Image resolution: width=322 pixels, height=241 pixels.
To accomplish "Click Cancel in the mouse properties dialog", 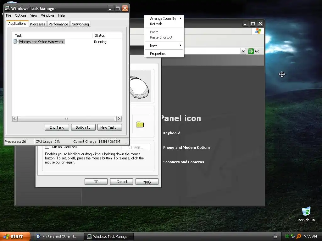I will coord(122,182).
